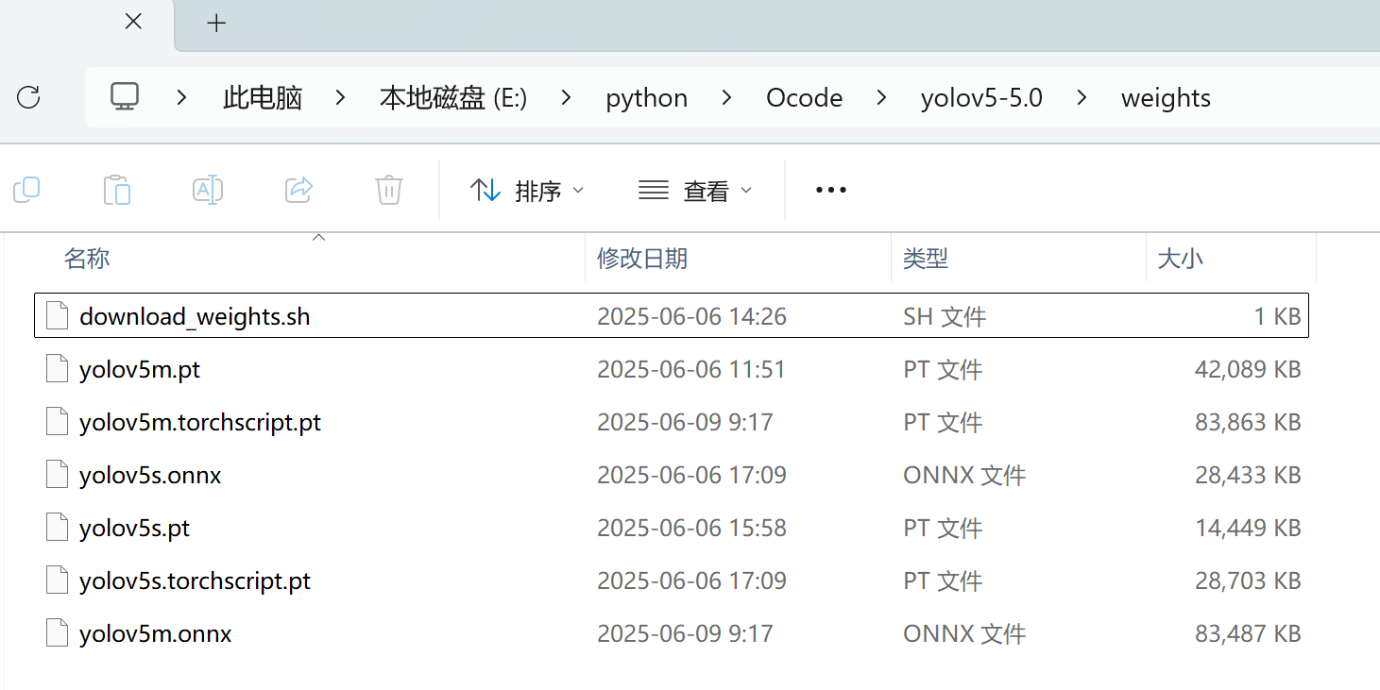Select the yolov5s.onnx file
1380x690 pixels.
[x=150, y=475]
